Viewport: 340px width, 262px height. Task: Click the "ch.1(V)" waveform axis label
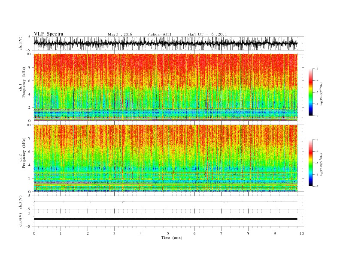point(21,43)
